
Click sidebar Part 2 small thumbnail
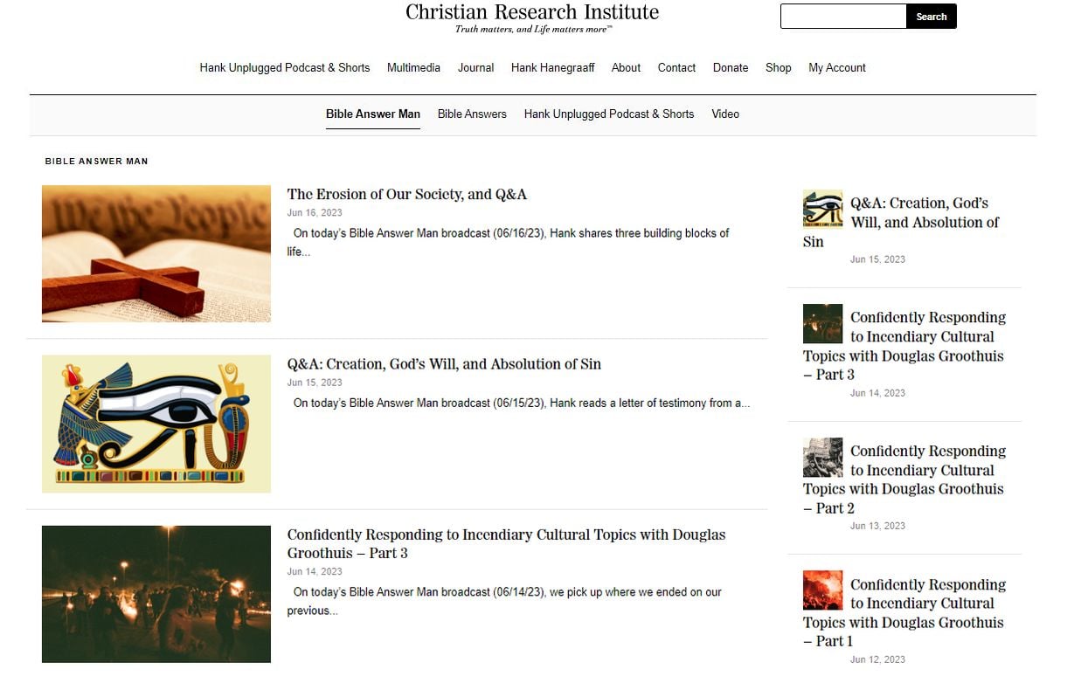(822, 457)
